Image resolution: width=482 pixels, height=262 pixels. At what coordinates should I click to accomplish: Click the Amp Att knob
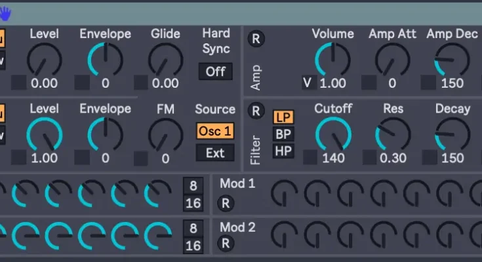tap(392, 60)
